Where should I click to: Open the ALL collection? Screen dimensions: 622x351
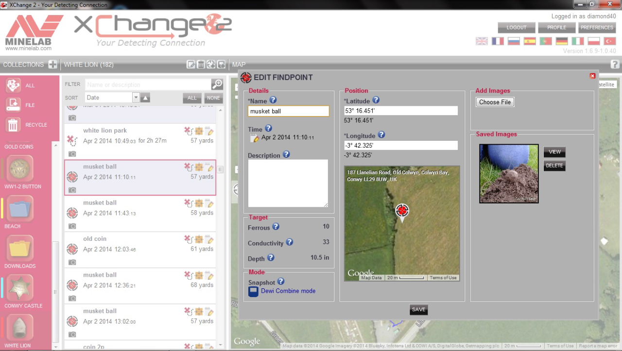[13, 85]
